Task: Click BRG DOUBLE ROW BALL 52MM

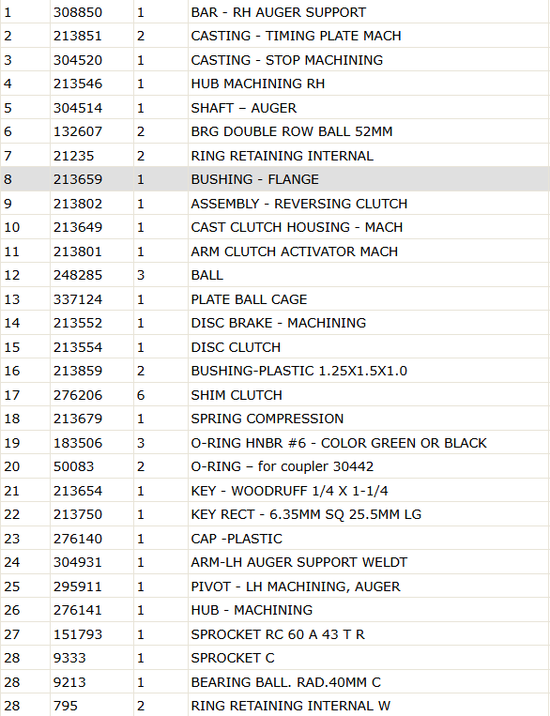Action: (292, 131)
